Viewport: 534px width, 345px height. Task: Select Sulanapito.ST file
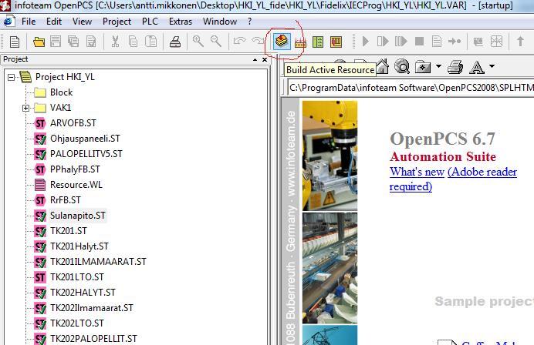[78, 216]
